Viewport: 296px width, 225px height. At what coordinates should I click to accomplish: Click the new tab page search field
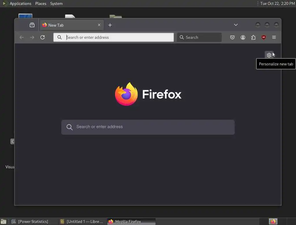148,127
